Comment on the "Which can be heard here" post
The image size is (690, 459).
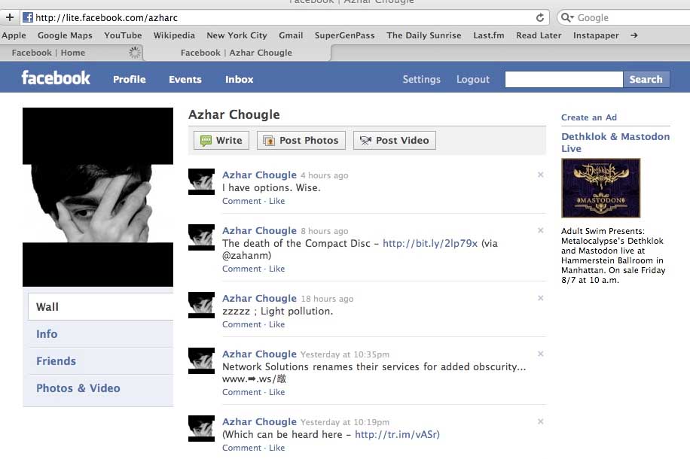[242, 448]
